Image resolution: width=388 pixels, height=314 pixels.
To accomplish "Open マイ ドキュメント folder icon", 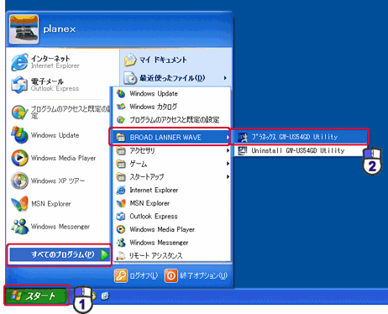I will 130,60.
